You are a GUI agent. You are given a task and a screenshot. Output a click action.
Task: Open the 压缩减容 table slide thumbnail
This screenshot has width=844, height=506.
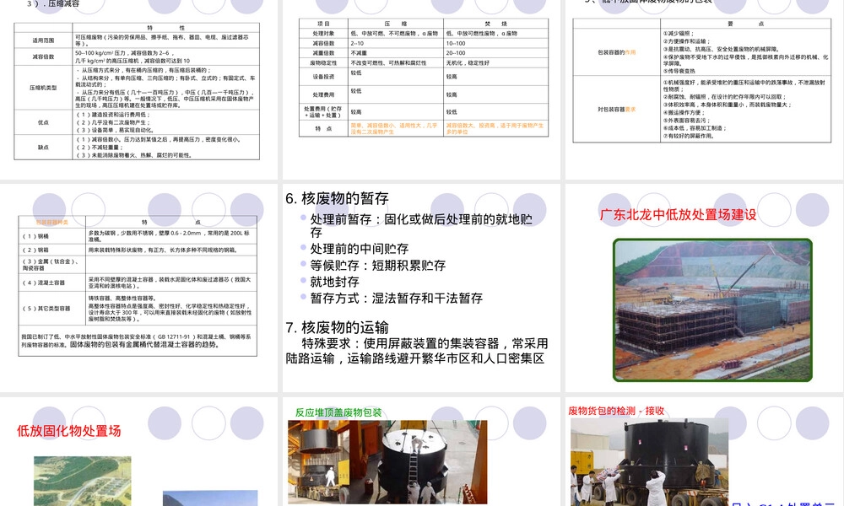(x=138, y=89)
